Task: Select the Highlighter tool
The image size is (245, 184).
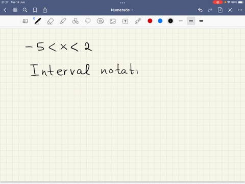Action: coord(63,21)
